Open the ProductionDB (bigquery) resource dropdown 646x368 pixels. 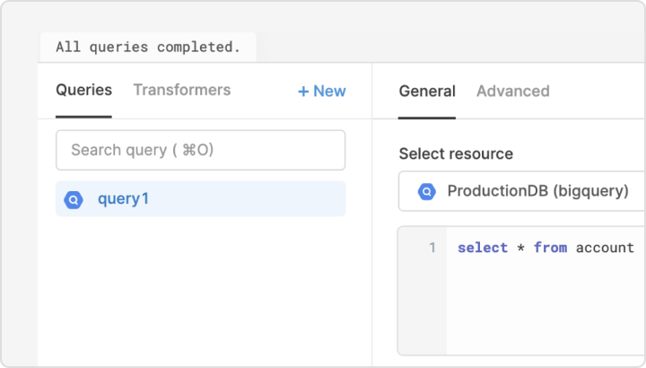click(x=521, y=191)
